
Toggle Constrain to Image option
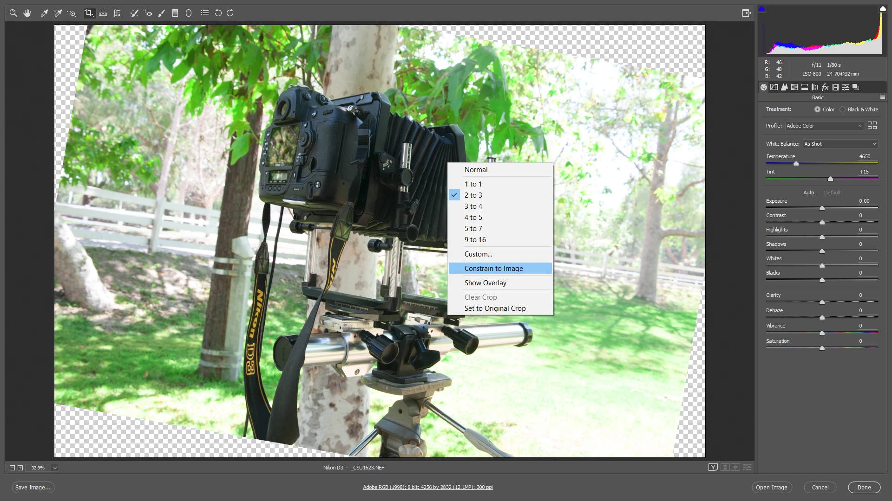[x=493, y=269]
